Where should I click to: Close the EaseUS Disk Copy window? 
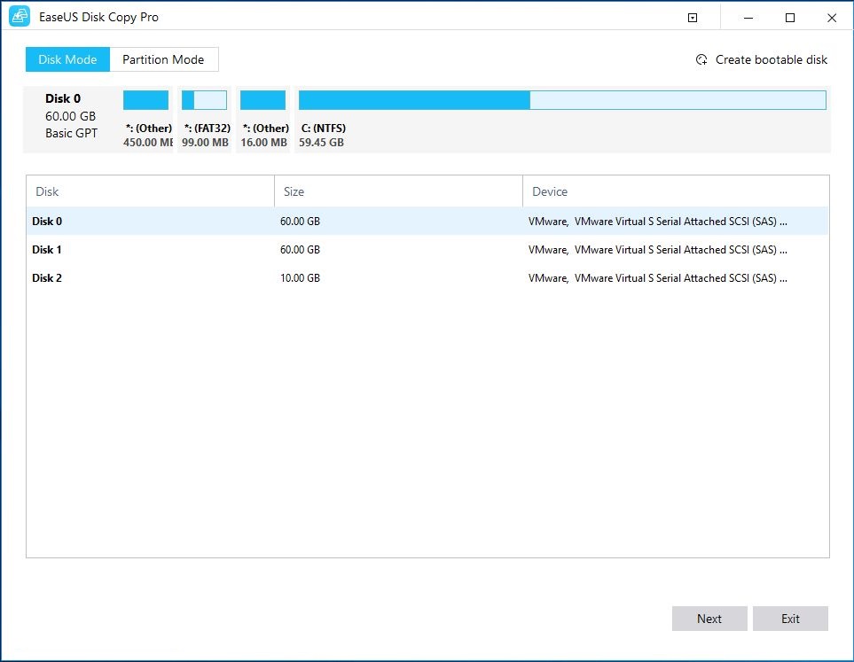pyautogui.click(x=832, y=18)
